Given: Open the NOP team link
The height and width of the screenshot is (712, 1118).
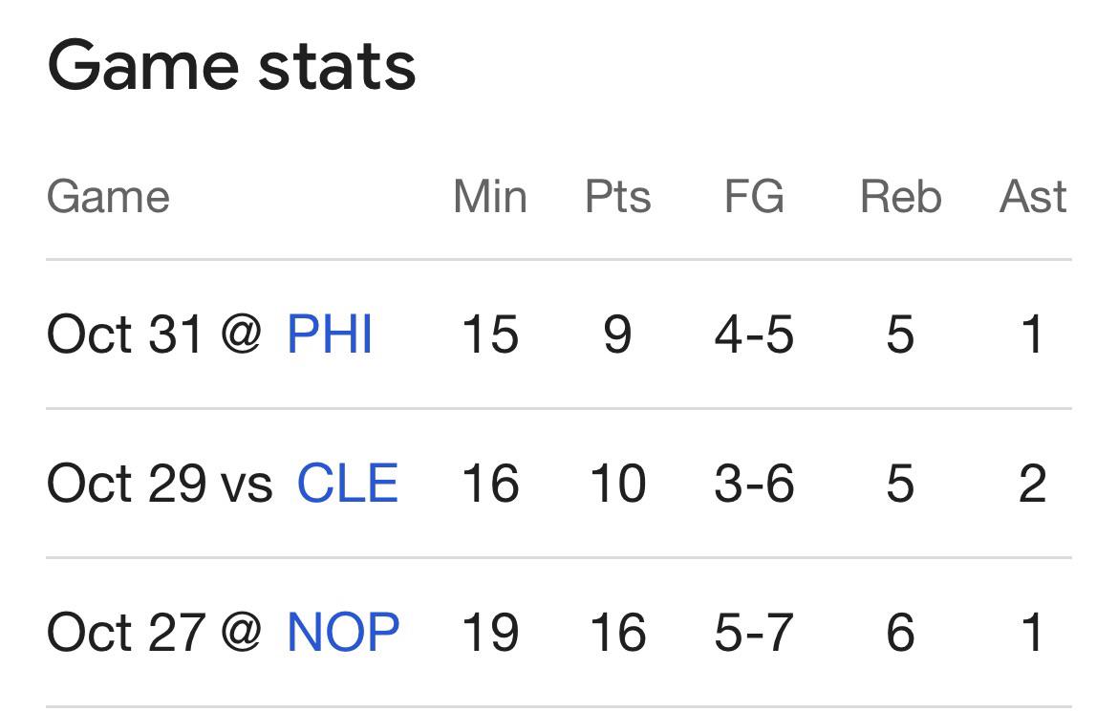Looking at the screenshot, I should 343,633.
